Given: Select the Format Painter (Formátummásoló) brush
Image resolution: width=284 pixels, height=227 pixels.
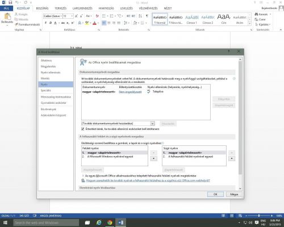Looking at the screenshot, I should (16, 24).
